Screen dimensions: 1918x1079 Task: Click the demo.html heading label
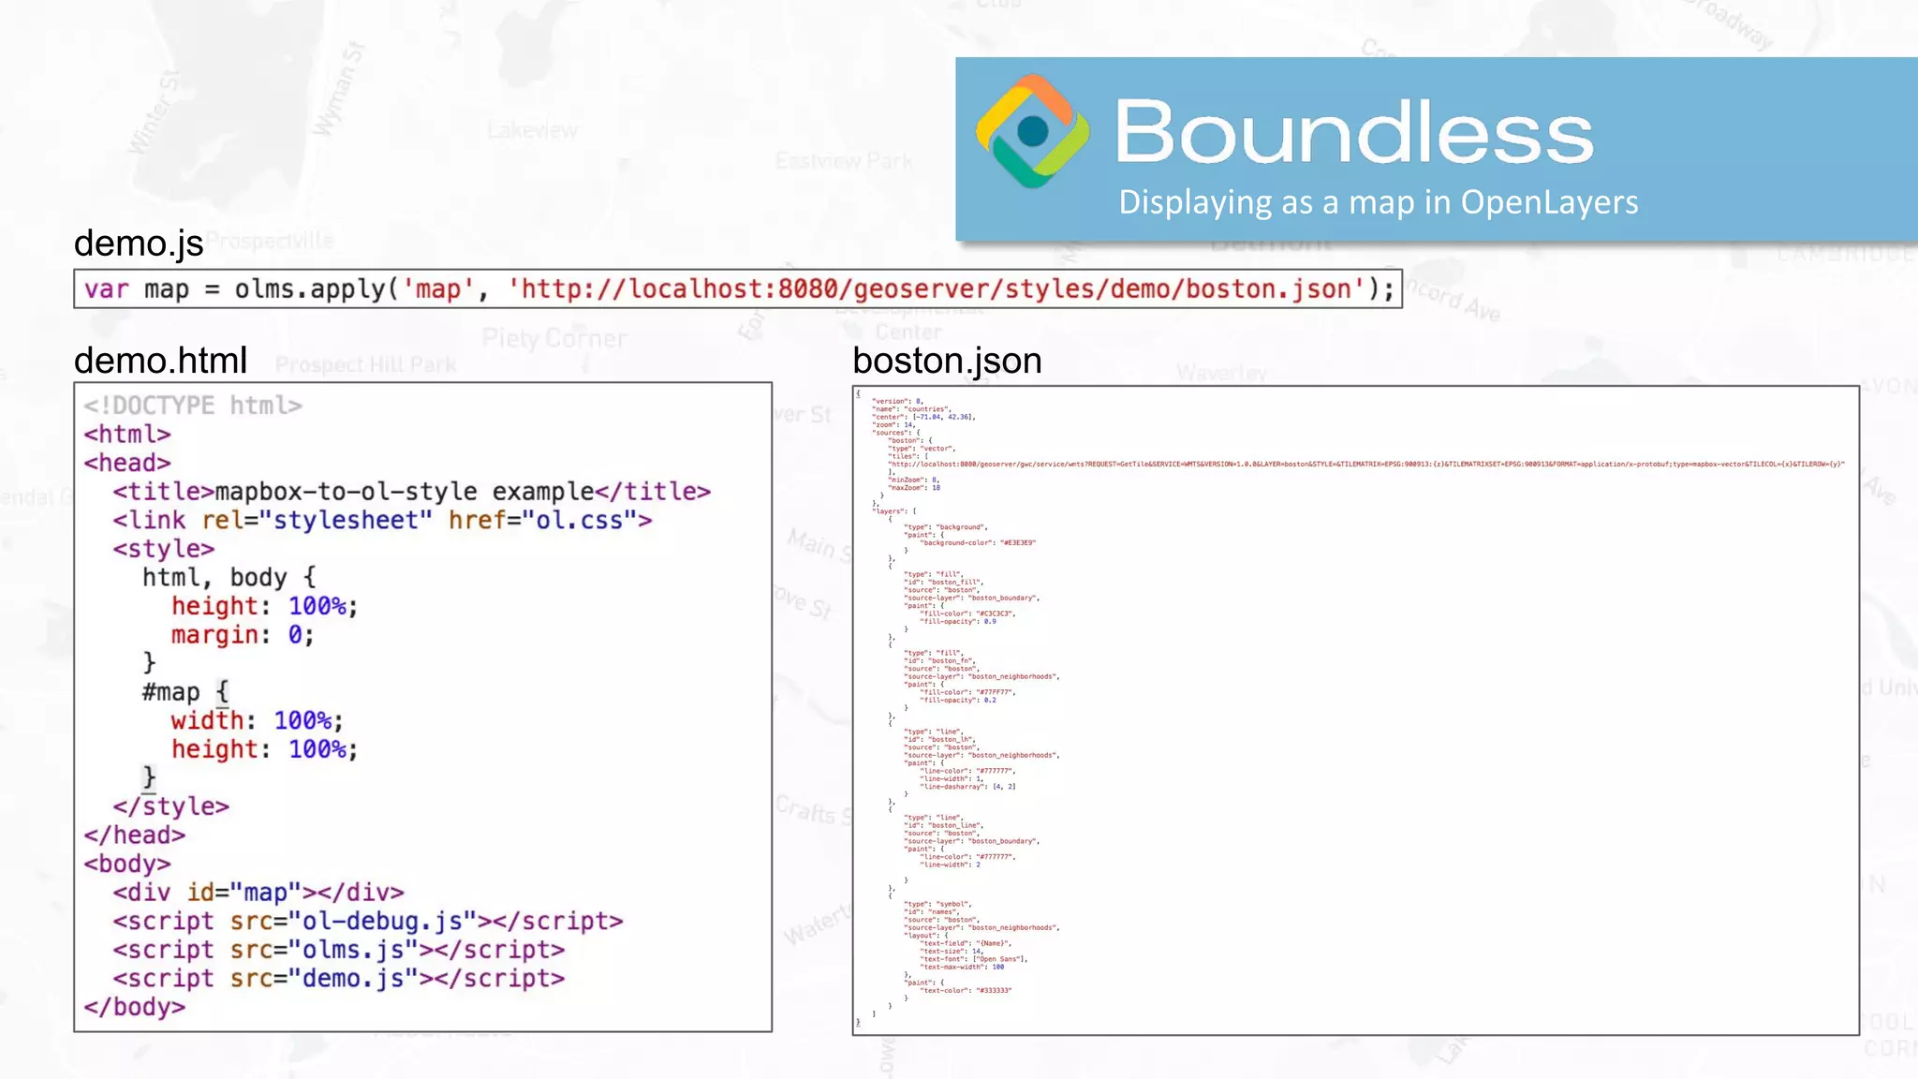click(x=160, y=361)
